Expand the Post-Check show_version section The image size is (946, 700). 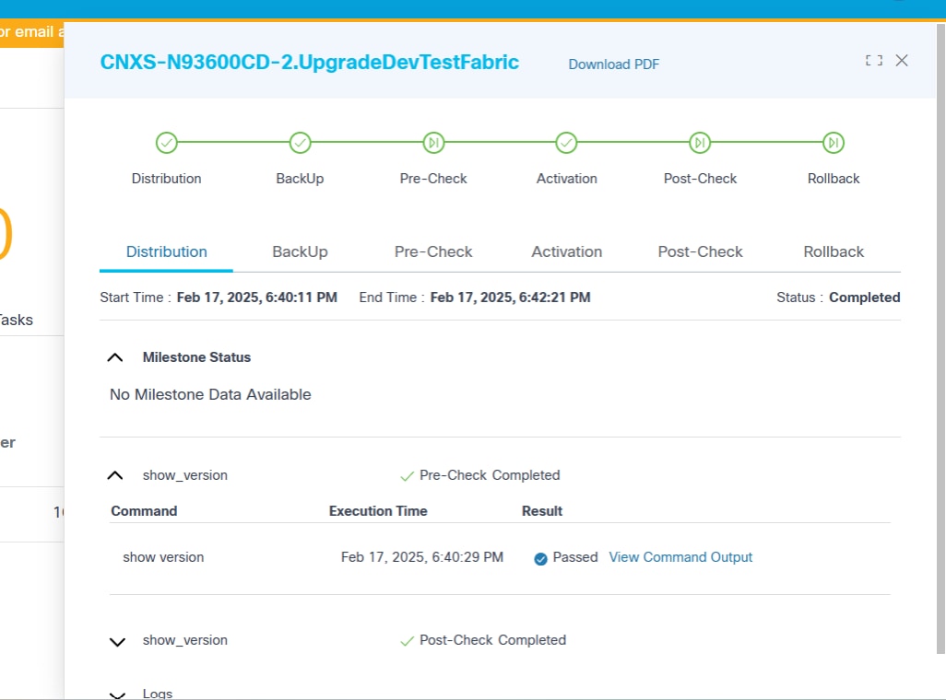[x=117, y=641]
